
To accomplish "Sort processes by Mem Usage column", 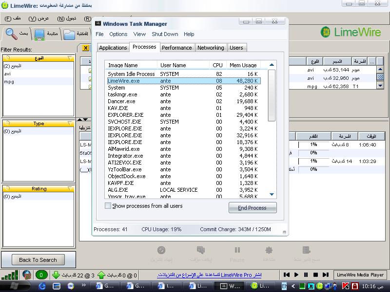I will tap(243, 65).
